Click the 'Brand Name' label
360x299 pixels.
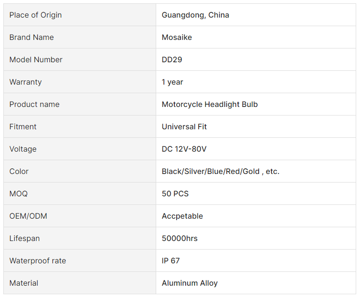31,37
